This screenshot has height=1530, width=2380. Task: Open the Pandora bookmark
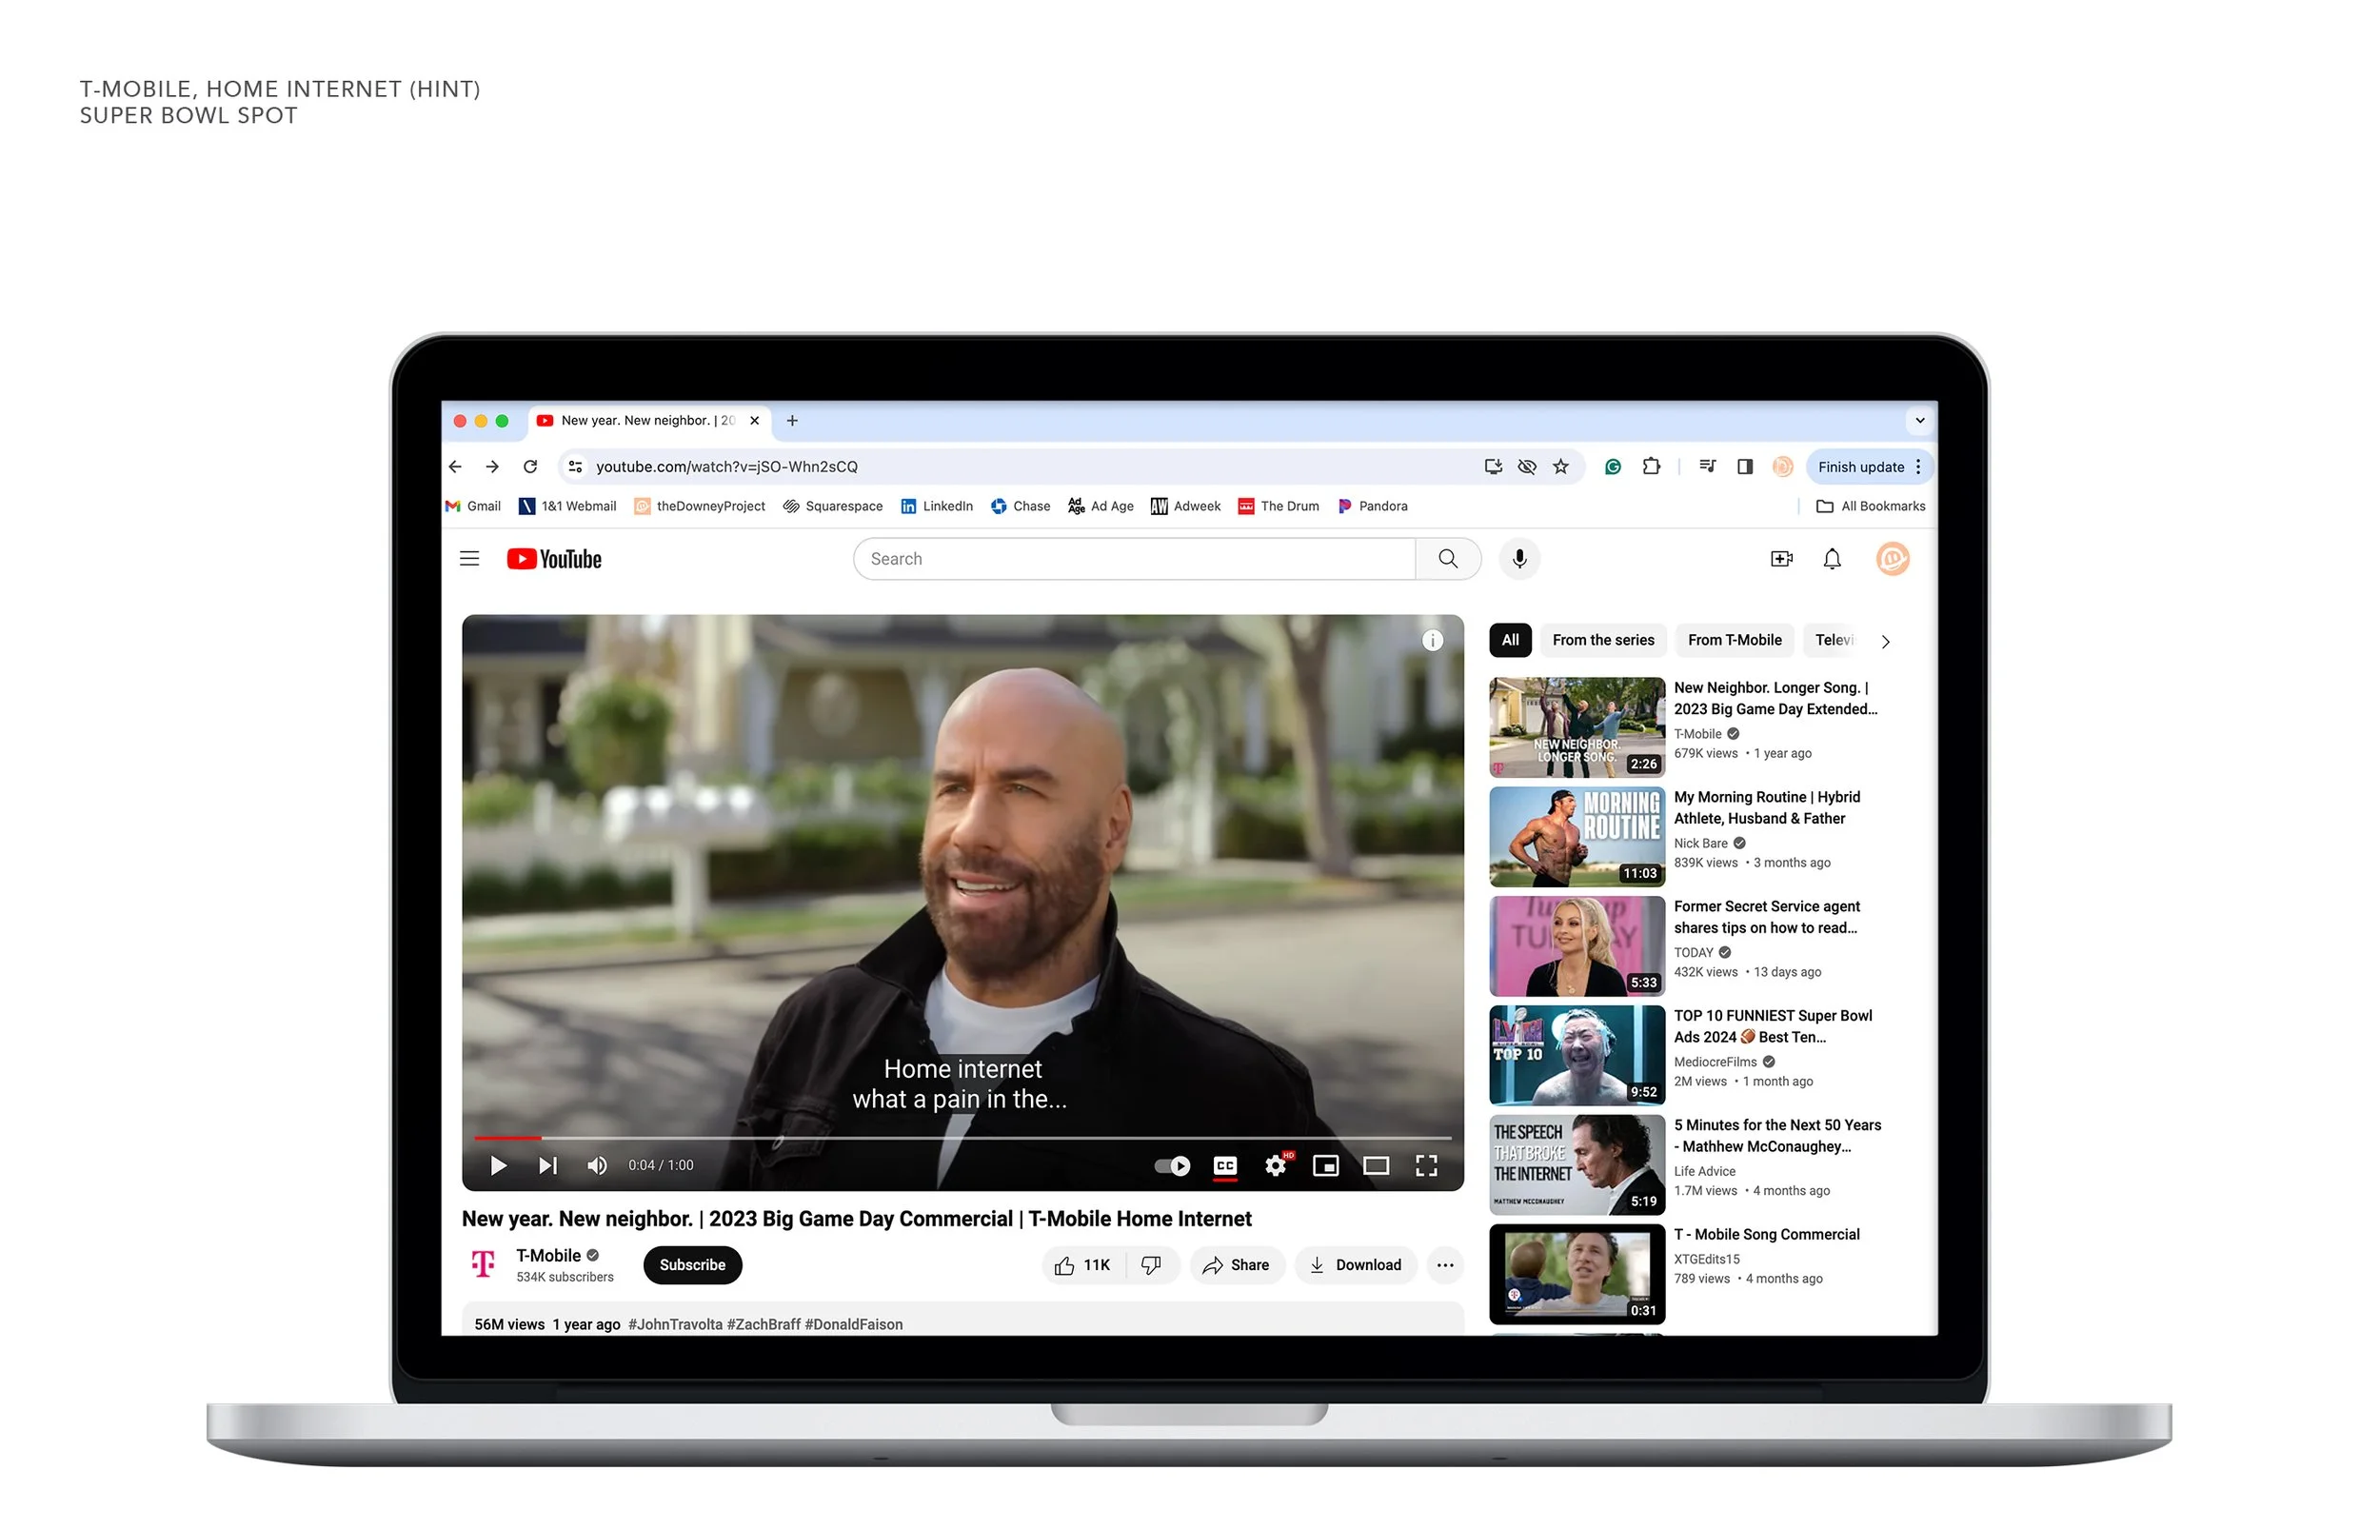click(1372, 506)
